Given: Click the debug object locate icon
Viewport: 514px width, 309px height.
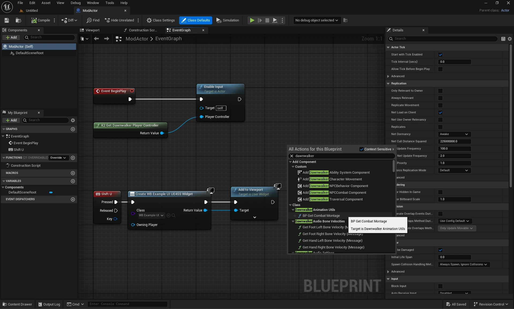Looking at the screenshot, I should coord(346,20).
